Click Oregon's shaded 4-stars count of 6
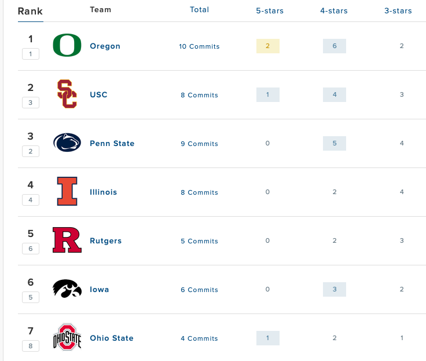The image size is (426, 361). pyautogui.click(x=335, y=46)
